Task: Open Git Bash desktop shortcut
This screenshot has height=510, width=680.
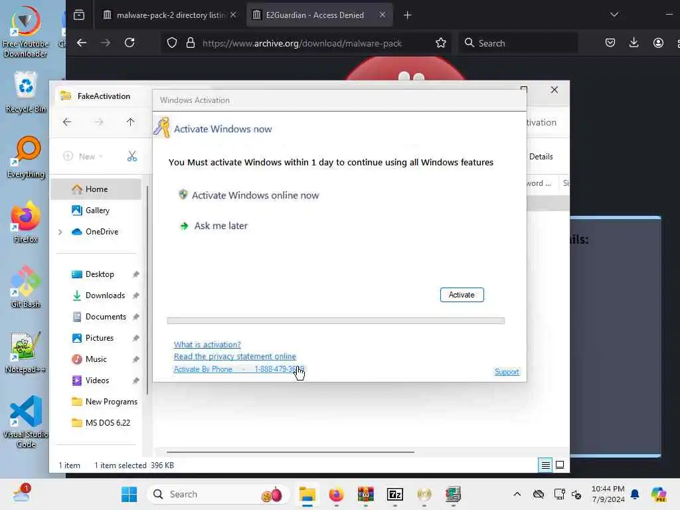Action: 26,287
